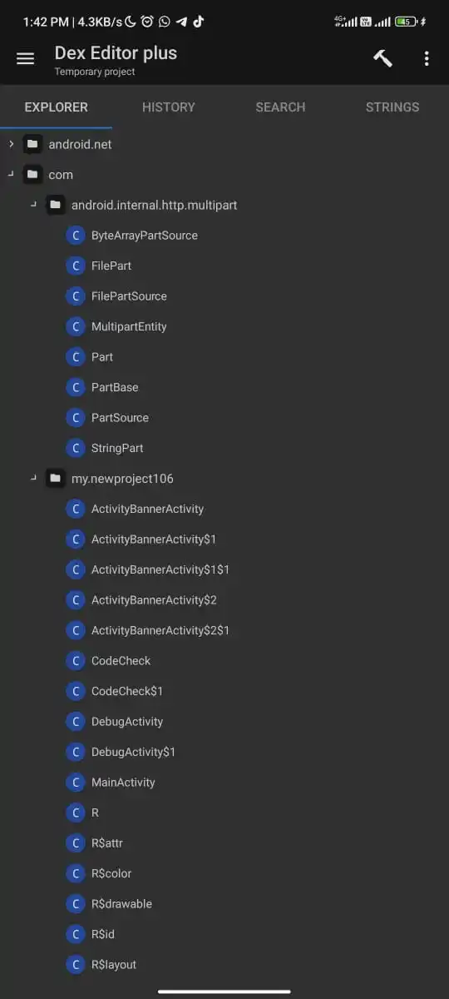Image resolution: width=449 pixels, height=999 pixels.
Task: Open the R$layout class entry
Action: pyautogui.click(x=114, y=965)
